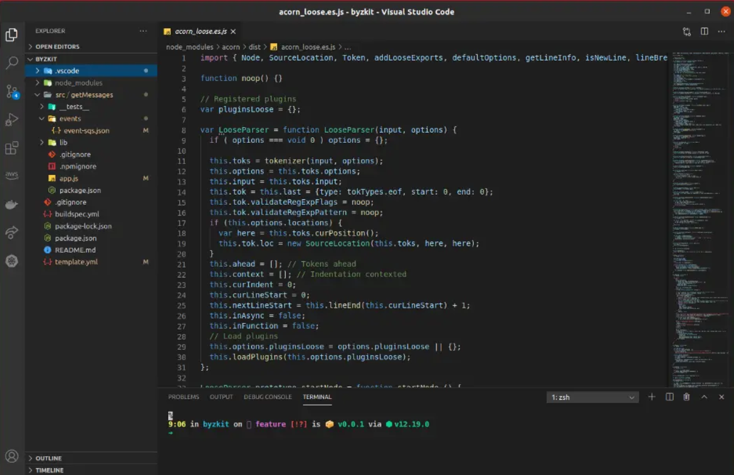Viewport: 734px width, 475px height.
Task: Open Accounts menu icon
Action: pos(12,456)
